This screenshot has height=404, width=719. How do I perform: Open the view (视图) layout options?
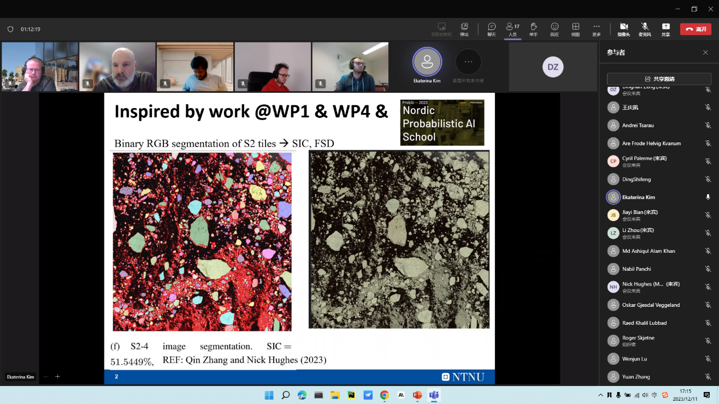(x=575, y=29)
